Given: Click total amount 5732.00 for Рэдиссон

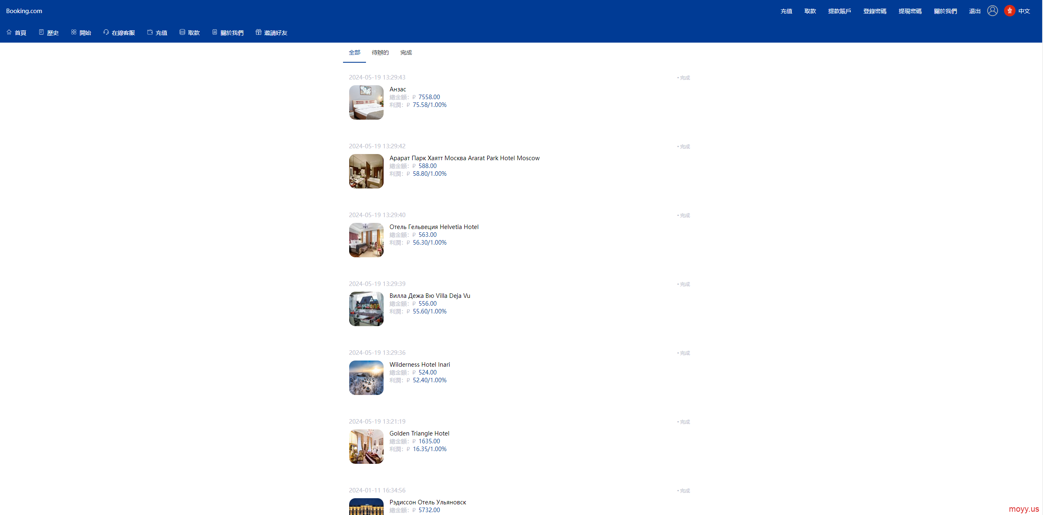Looking at the screenshot, I should 429,510.
